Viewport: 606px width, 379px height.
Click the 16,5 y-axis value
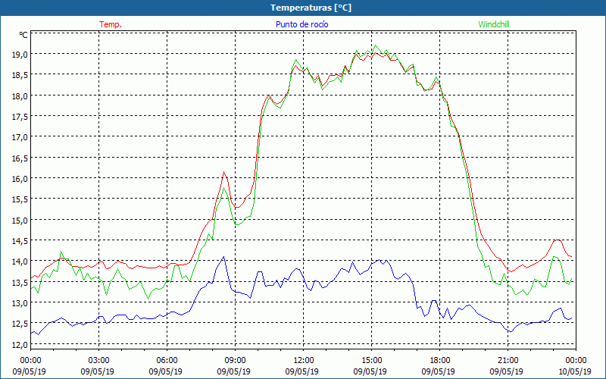(20, 158)
